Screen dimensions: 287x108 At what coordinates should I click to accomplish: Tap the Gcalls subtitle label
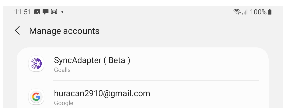coord(62,70)
